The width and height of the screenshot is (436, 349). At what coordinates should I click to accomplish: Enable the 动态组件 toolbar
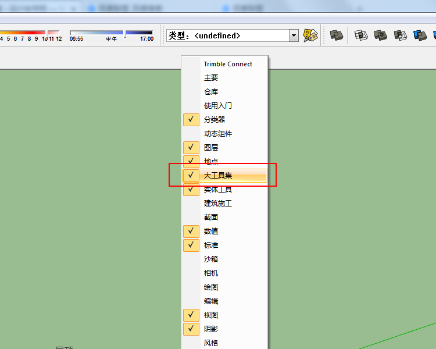(x=217, y=134)
